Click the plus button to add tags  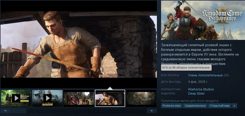234,106
